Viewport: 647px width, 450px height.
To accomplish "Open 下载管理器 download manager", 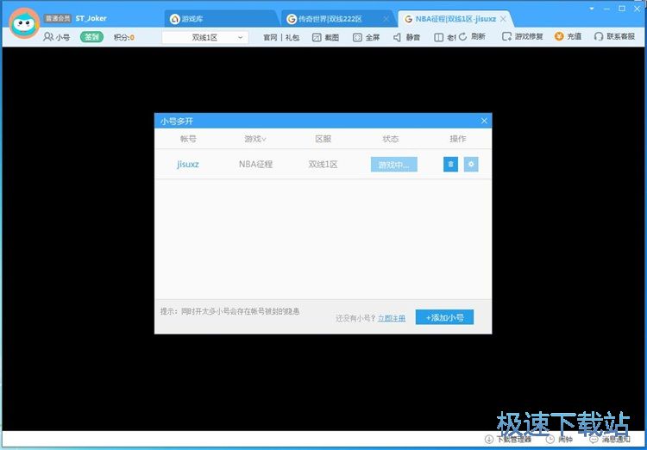I will point(508,440).
